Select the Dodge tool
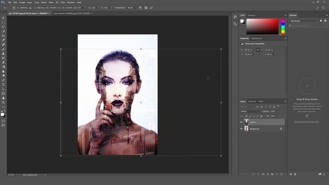329x185 pixels. click(x=3, y=76)
